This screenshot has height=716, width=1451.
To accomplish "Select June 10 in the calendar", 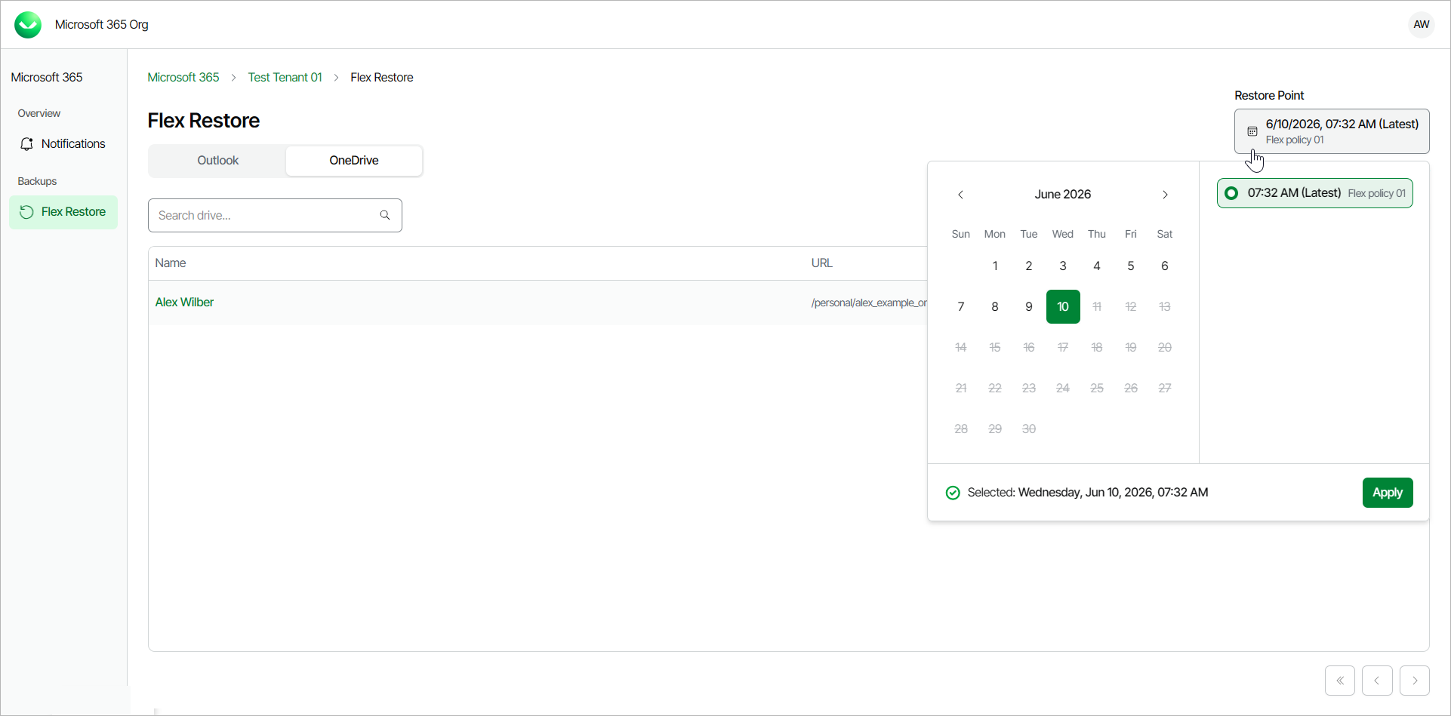I will coord(1063,307).
